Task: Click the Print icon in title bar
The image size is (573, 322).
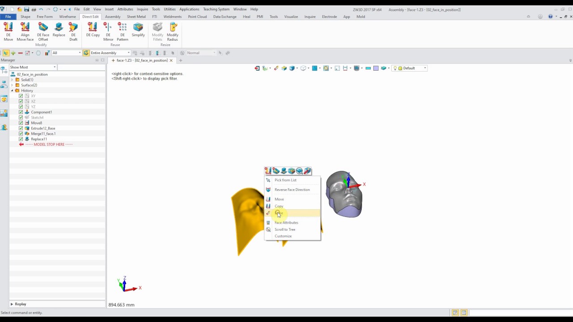Action: click(34, 9)
